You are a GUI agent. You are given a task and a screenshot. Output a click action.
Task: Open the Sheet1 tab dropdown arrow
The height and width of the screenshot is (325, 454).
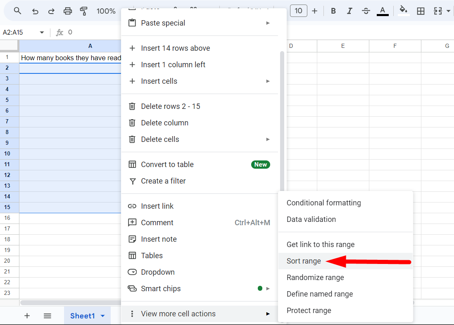coord(103,316)
